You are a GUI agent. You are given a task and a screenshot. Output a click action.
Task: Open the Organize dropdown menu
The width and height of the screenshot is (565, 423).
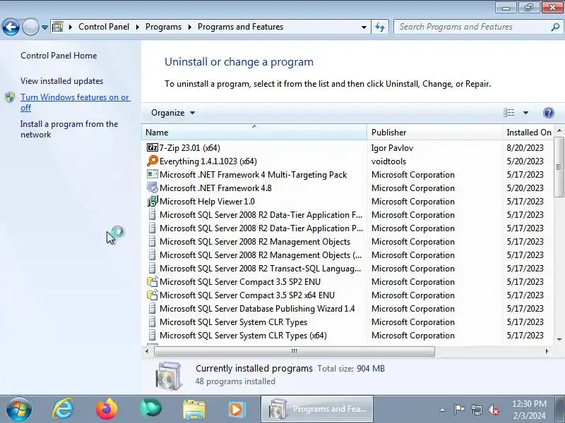(173, 113)
